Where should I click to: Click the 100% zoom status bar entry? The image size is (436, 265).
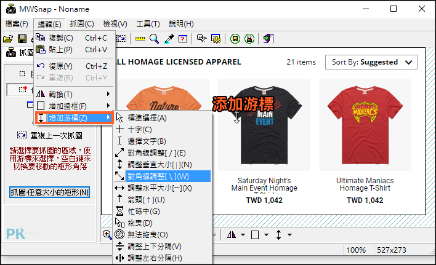(x=356, y=250)
